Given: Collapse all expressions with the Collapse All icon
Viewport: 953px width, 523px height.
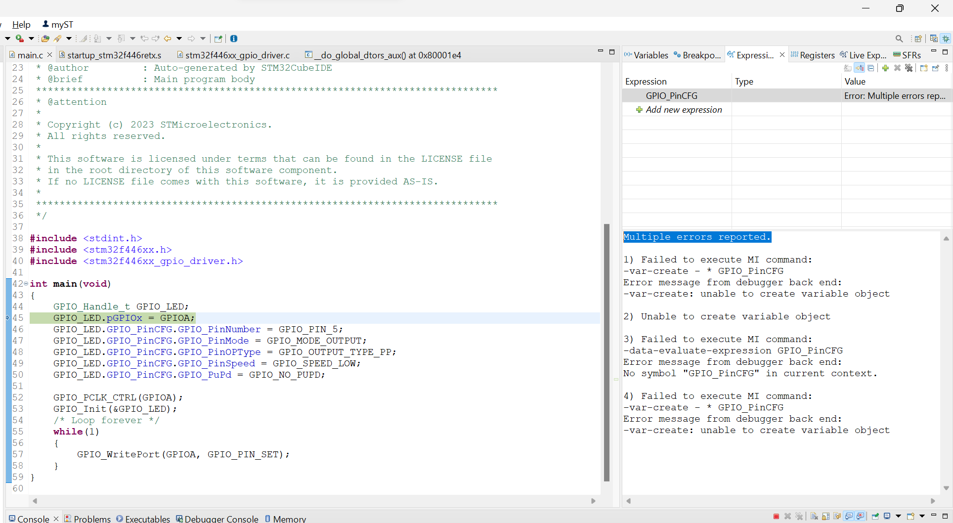Looking at the screenshot, I should coord(871,68).
